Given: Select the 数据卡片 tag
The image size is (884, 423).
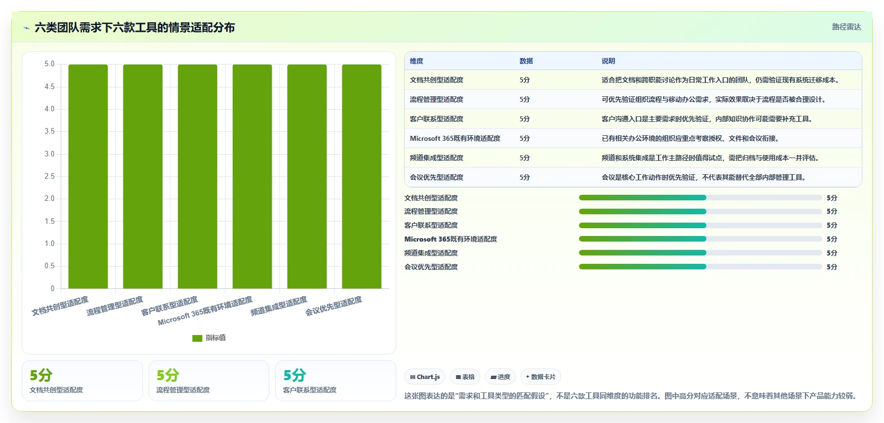Looking at the screenshot, I should tap(541, 377).
